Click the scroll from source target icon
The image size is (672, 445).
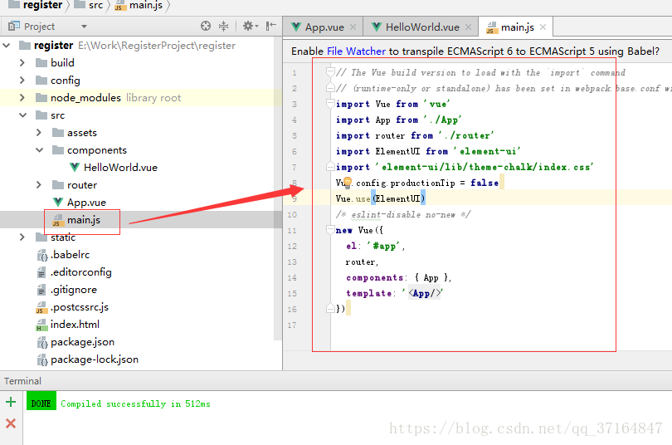click(x=206, y=26)
